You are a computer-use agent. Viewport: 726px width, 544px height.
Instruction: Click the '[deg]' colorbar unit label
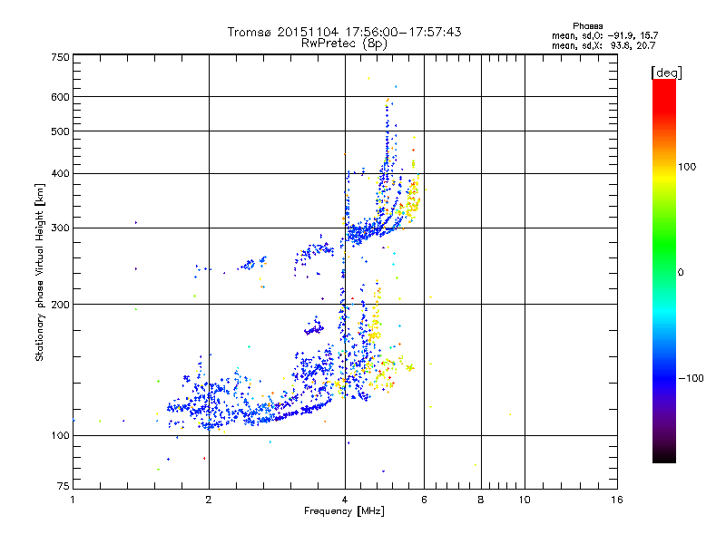coord(666,73)
